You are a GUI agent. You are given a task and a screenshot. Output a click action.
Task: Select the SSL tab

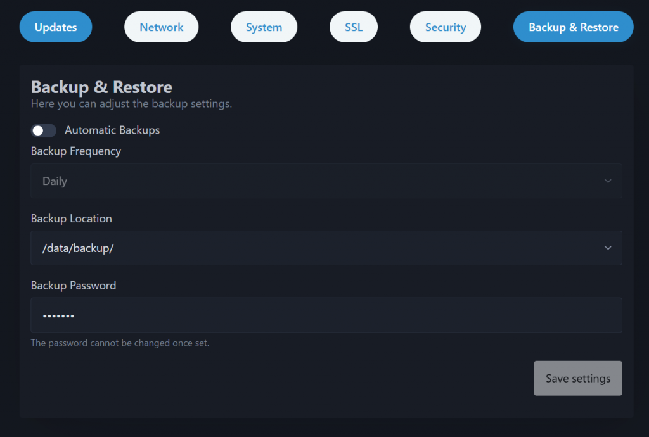tap(354, 27)
